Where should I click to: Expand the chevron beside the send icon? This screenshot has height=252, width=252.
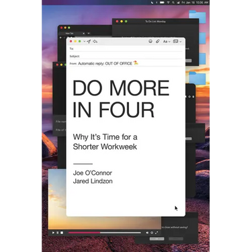[x=84, y=42]
